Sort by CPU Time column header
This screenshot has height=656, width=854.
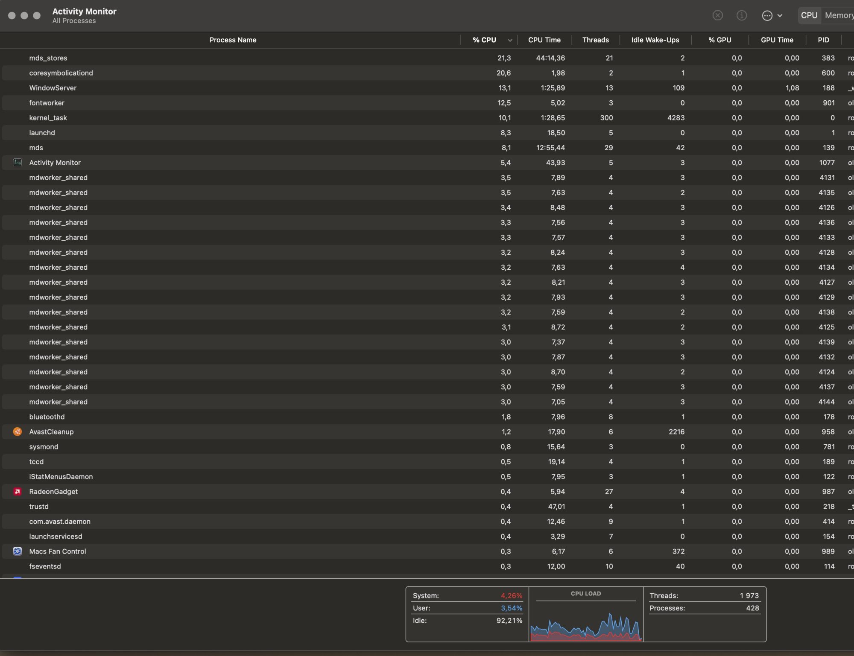tap(544, 40)
